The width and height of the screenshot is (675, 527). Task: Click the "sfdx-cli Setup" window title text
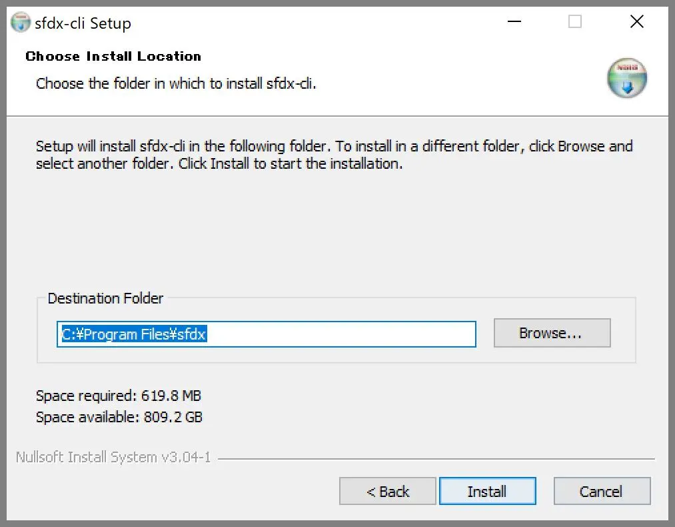pos(83,23)
